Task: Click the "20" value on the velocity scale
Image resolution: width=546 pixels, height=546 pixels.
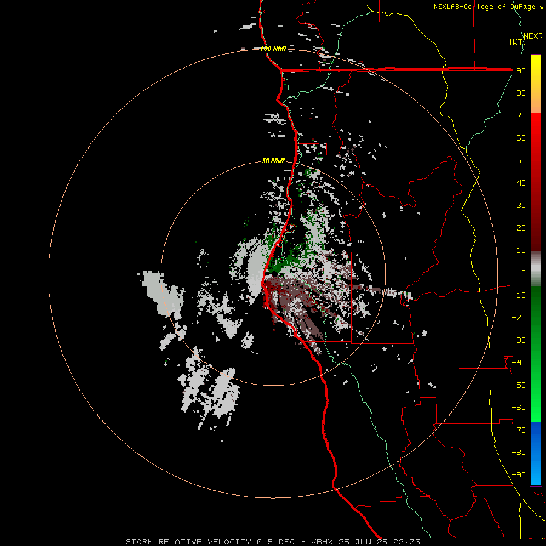Action: pos(521,228)
